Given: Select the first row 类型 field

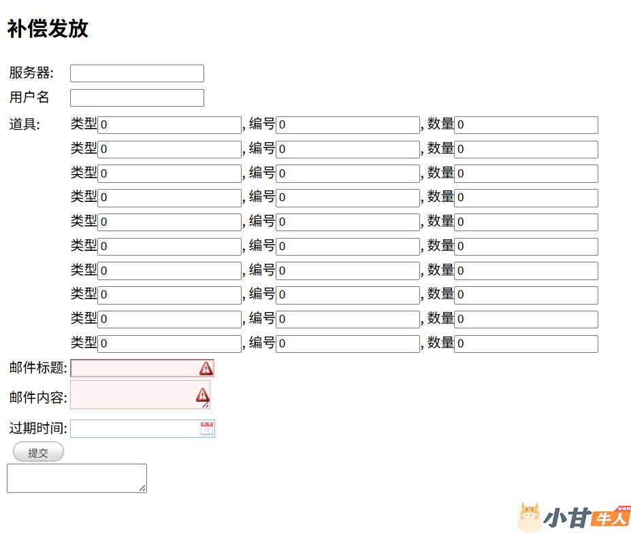Looking at the screenshot, I should pos(169,125).
